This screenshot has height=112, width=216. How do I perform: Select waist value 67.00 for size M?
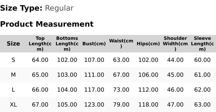click(121, 75)
